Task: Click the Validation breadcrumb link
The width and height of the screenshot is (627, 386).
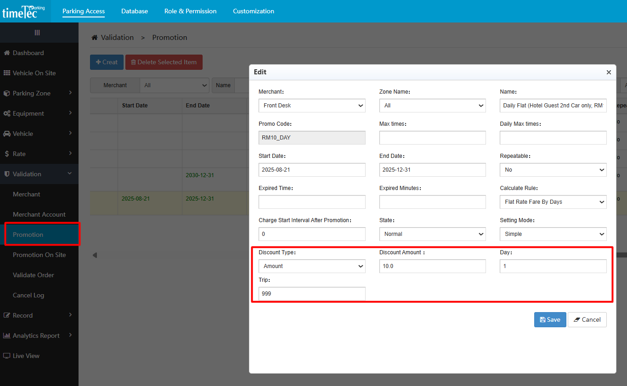Action: (117, 38)
